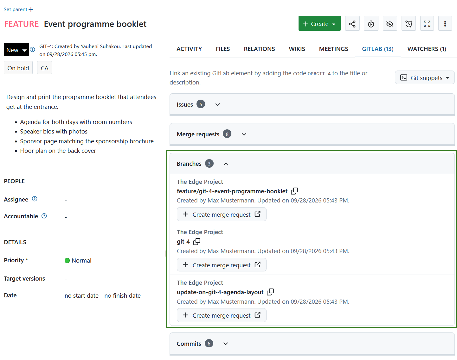This screenshot has width=457, height=360.
Task: Click the help icon beside New status
Action: click(x=32, y=49)
